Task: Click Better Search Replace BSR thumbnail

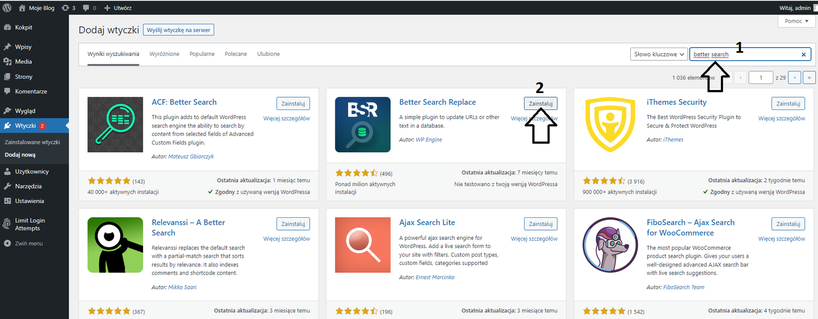Action: coord(362,125)
